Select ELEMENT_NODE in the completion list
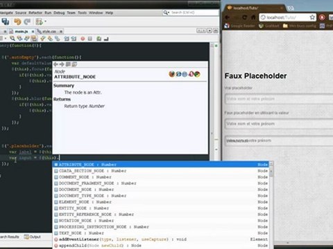The height and width of the screenshot is (249, 333). [161, 202]
